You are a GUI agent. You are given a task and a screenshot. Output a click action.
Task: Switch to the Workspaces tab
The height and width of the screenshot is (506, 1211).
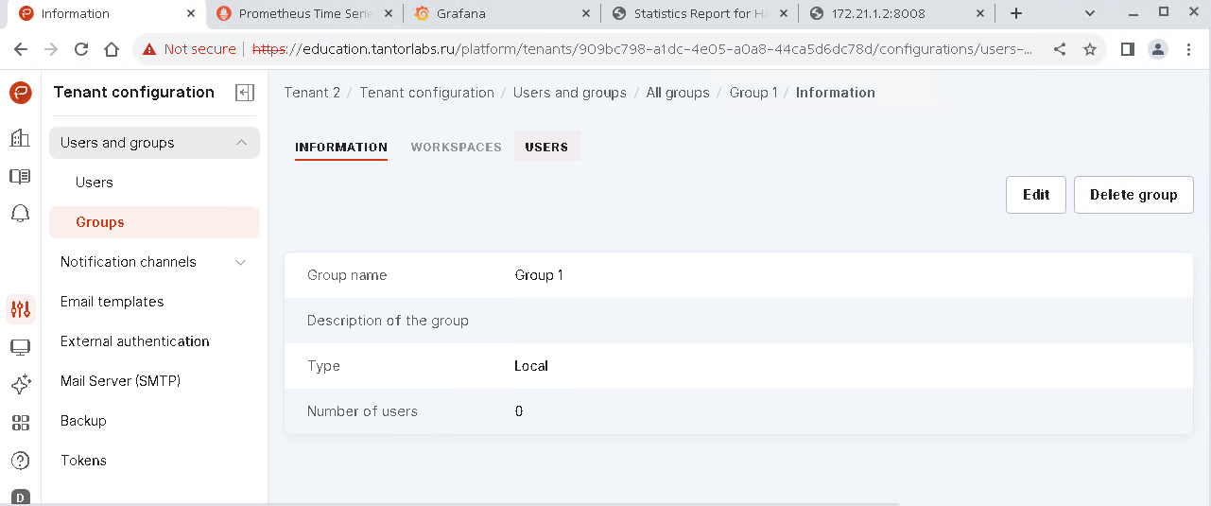(x=456, y=147)
